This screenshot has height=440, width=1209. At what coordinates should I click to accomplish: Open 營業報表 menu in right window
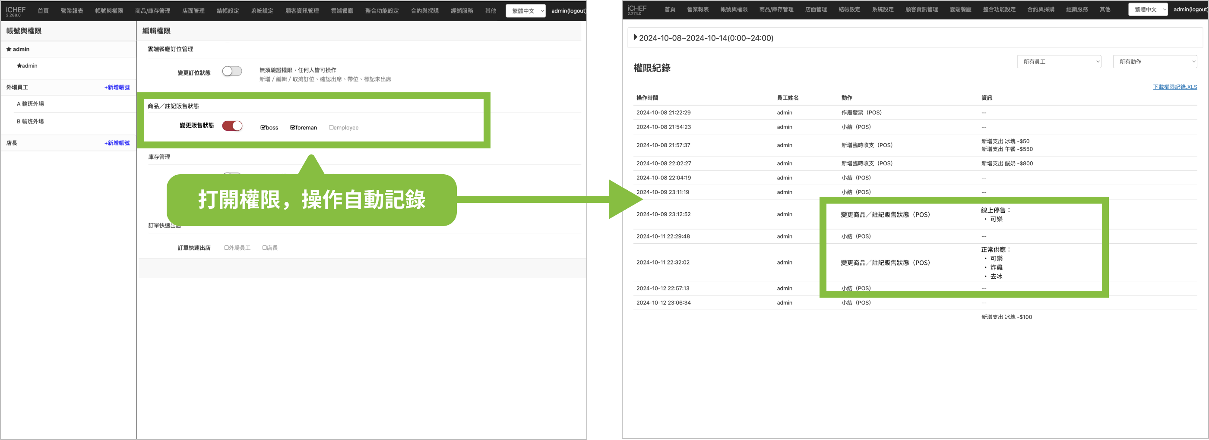click(697, 9)
